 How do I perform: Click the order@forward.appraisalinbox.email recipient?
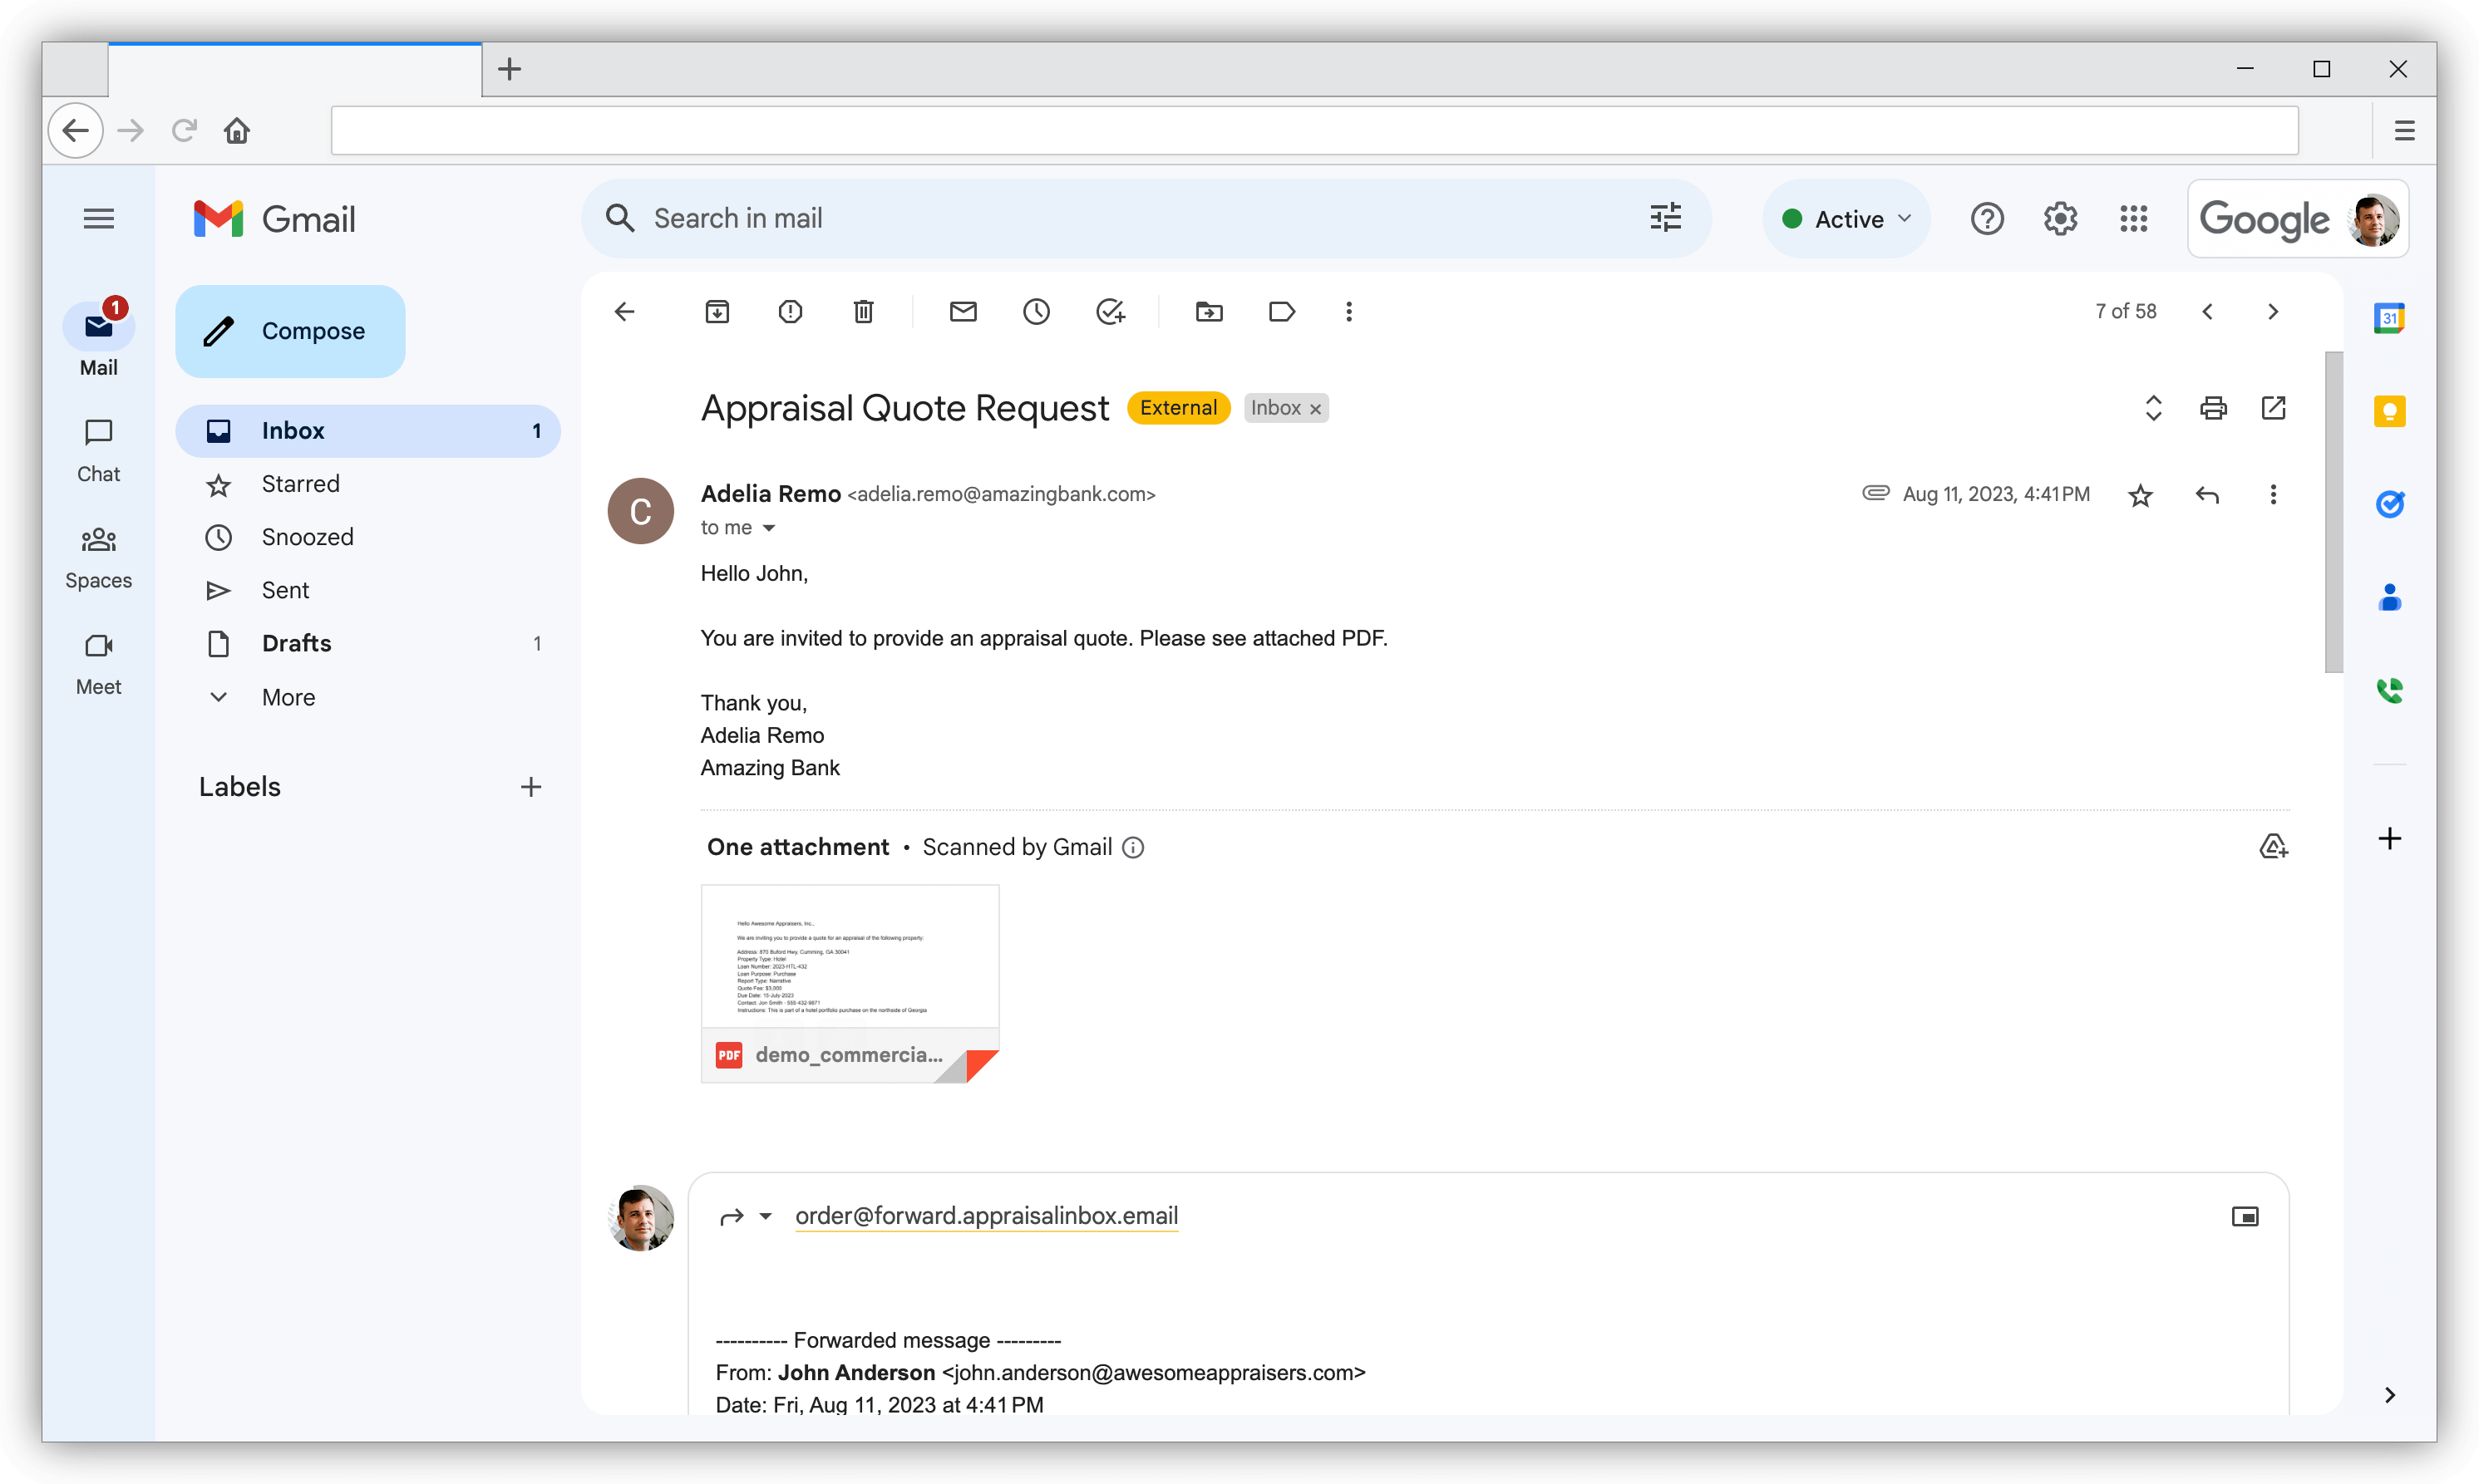pyautogui.click(x=987, y=1216)
